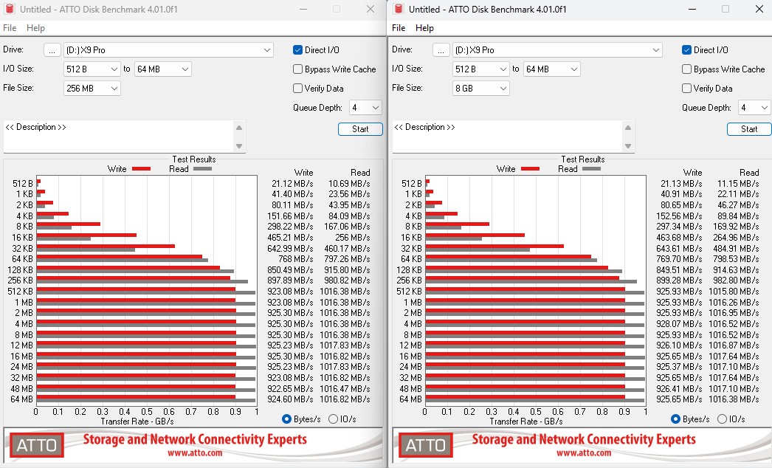The width and height of the screenshot is (772, 468).
Task: Open File menu in left window
Action: tap(10, 27)
